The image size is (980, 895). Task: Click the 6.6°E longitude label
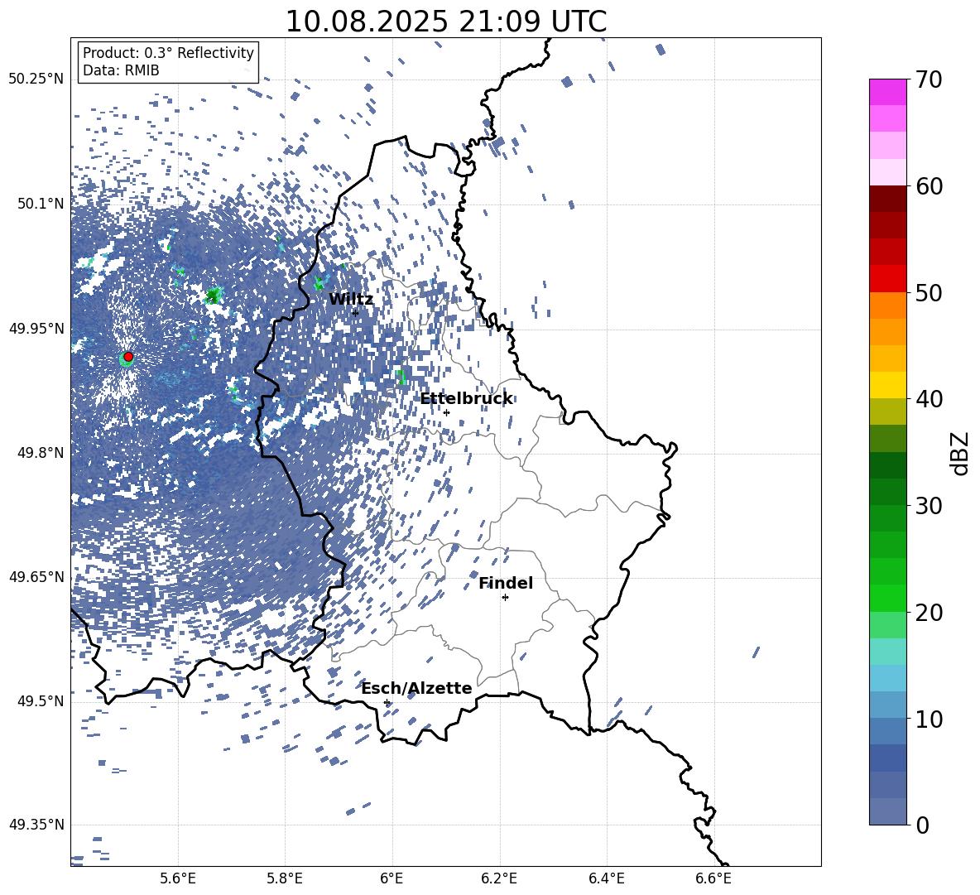713,878
